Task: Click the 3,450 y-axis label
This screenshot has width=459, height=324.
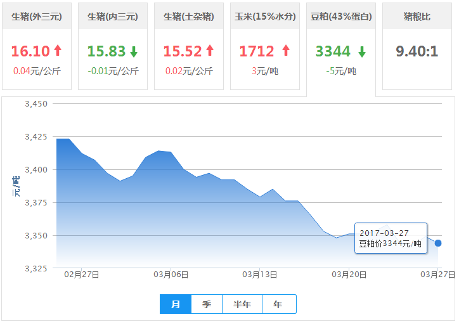Action: [36, 103]
